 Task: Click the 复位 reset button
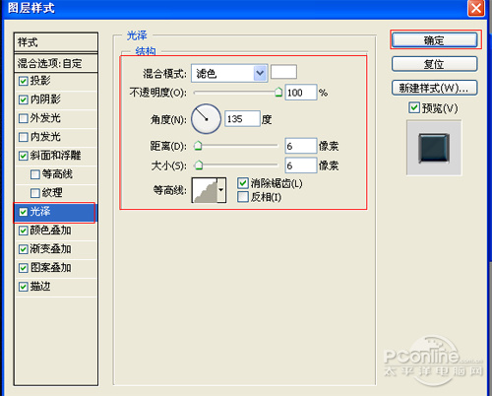[435, 64]
